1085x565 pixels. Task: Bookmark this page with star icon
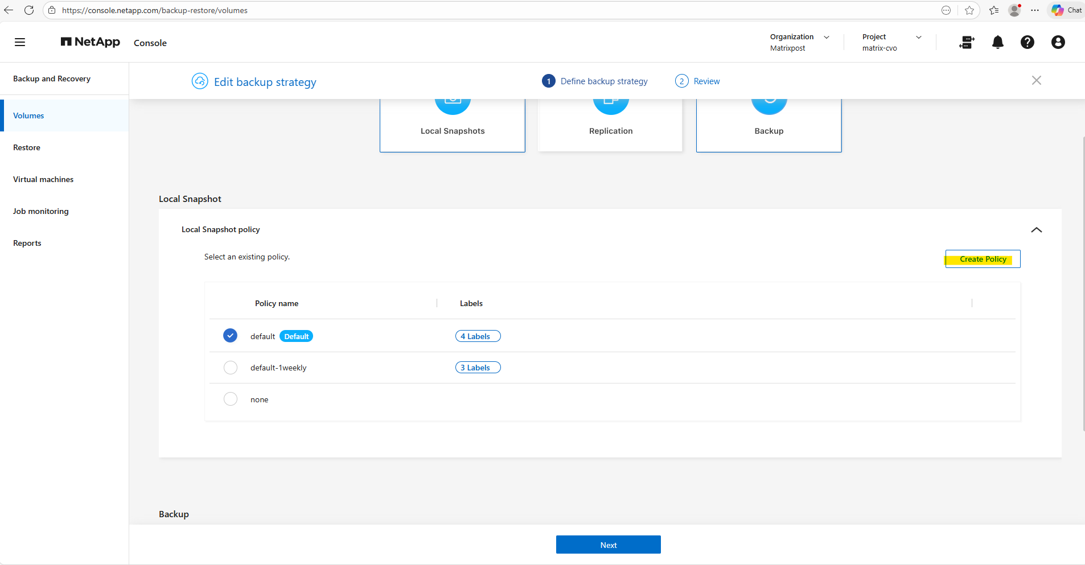pyautogui.click(x=969, y=10)
